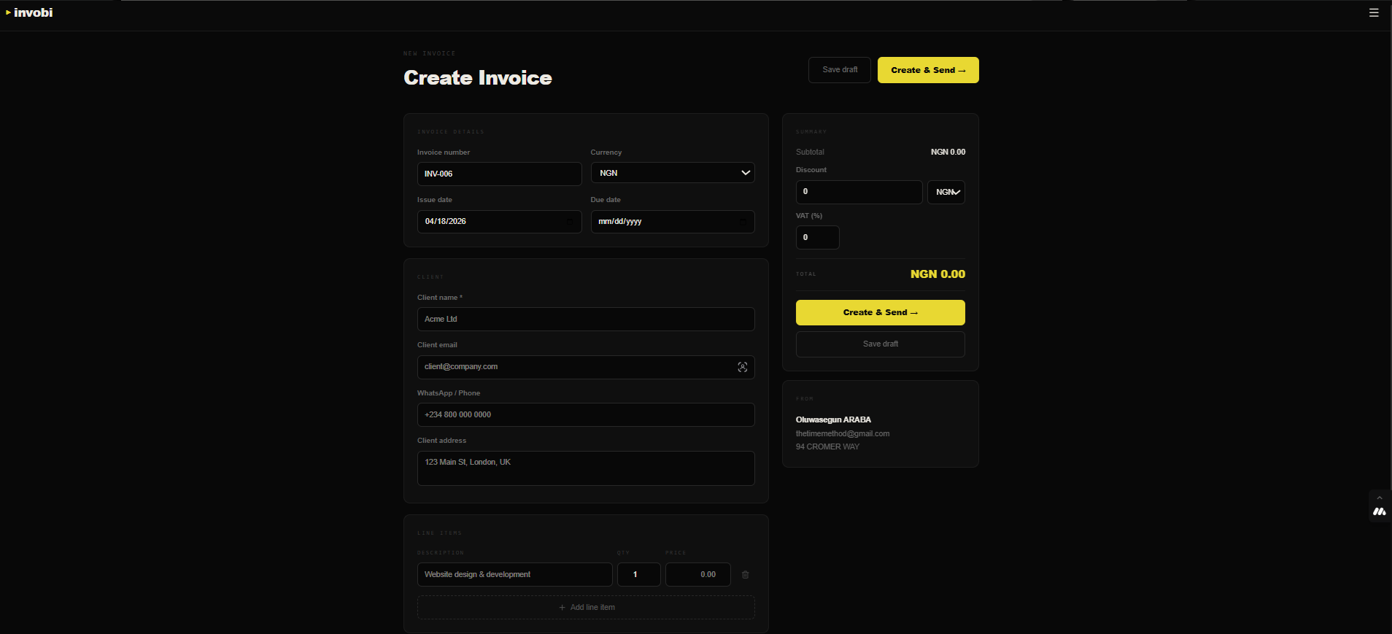Expand the floating widget chevron
The height and width of the screenshot is (634, 1392).
coord(1380,498)
